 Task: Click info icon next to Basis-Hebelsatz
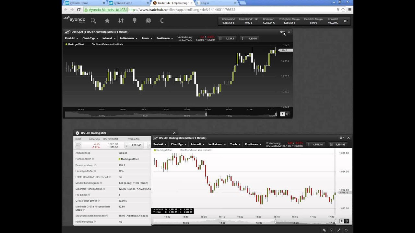pos(95,165)
